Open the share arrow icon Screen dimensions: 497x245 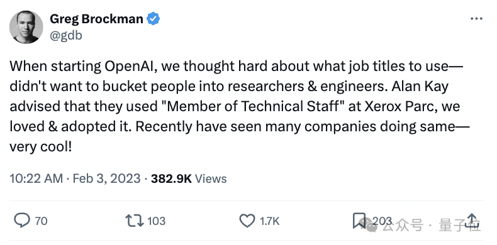click(x=471, y=220)
